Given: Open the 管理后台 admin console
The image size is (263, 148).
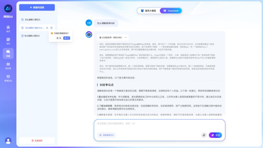Looking at the screenshot, I should 8,78.
